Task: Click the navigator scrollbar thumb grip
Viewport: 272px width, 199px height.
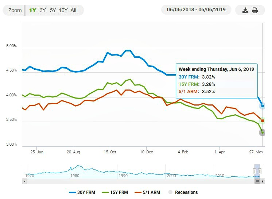Action: click(257, 181)
